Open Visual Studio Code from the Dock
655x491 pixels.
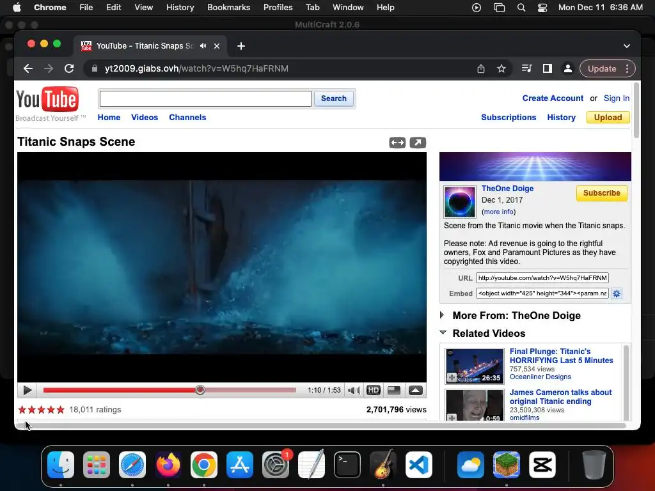pyautogui.click(x=418, y=465)
